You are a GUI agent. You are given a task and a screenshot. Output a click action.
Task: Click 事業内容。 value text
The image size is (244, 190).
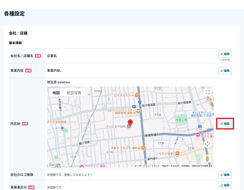[55, 71]
